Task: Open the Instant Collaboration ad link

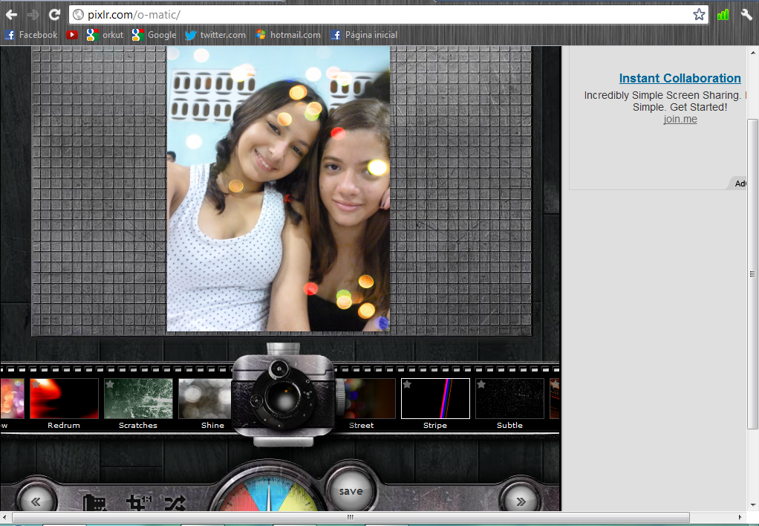Action: [x=680, y=78]
